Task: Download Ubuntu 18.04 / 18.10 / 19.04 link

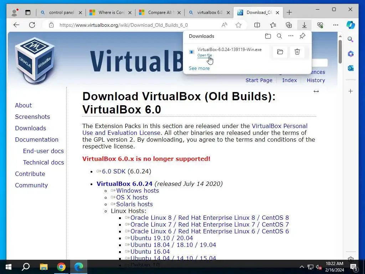Action: 173,245
